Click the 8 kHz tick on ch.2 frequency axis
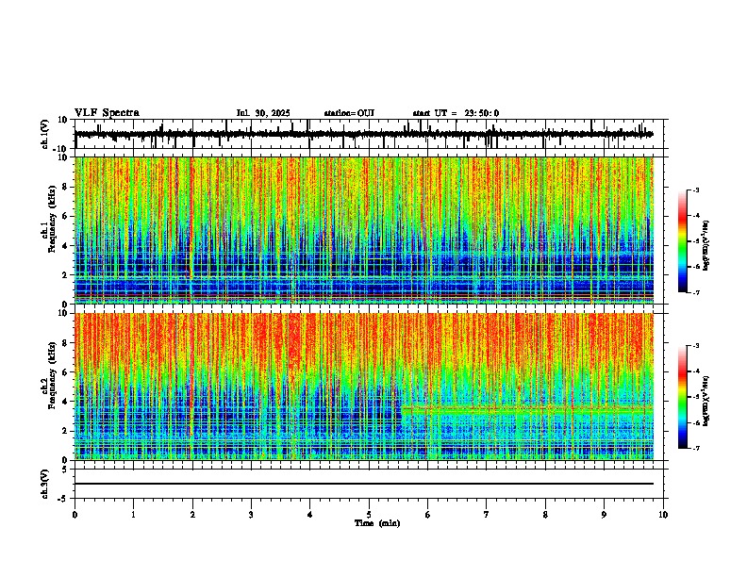 (66, 343)
